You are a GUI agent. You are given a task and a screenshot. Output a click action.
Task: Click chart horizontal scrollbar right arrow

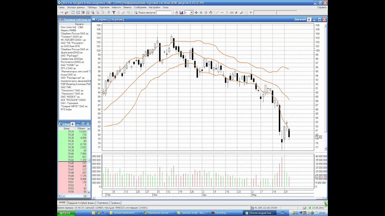point(325,198)
